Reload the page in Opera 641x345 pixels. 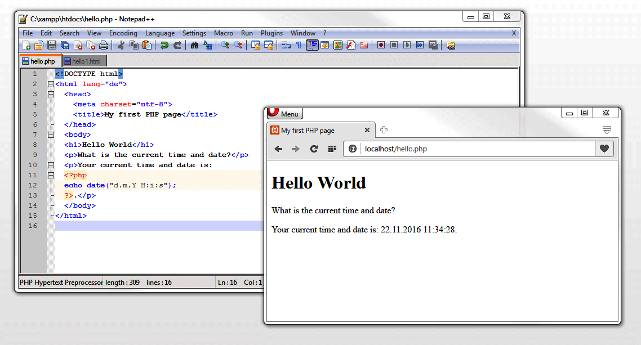315,149
